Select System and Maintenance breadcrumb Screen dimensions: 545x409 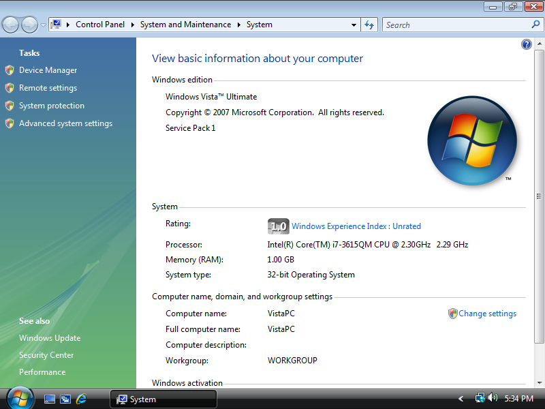[185, 25]
